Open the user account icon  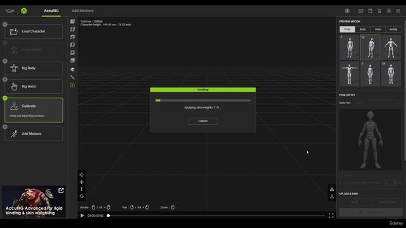click(389, 11)
